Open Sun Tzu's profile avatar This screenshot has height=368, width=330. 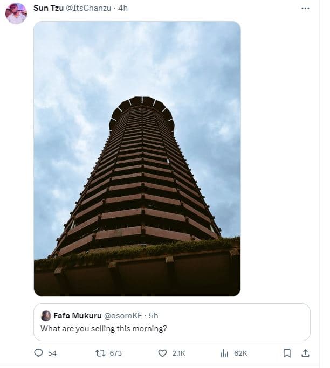click(x=16, y=13)
